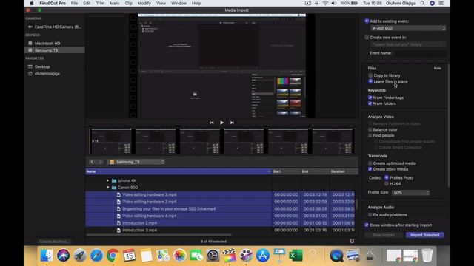The height and width of the screenshot is (266, 474).
Task: Open Keynote from the Dock
Action: coord(279,256)
